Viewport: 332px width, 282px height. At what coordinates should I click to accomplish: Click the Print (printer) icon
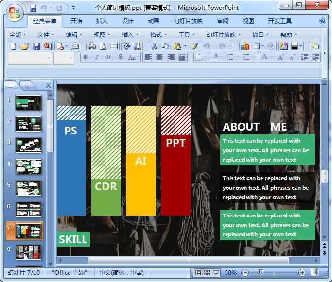point(92,46)
